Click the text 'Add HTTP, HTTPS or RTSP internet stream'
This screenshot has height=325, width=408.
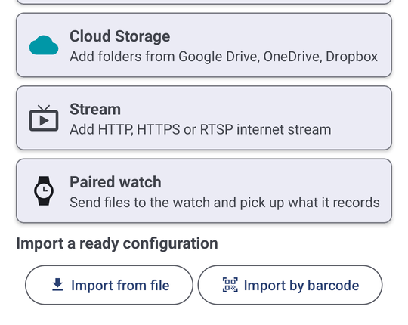click(x=200, y=129)
